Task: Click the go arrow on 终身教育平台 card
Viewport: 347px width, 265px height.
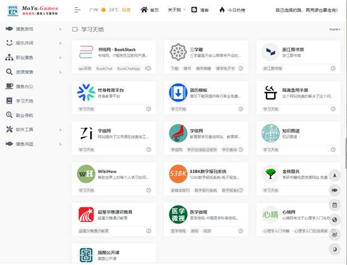Action: click(149, 109)
